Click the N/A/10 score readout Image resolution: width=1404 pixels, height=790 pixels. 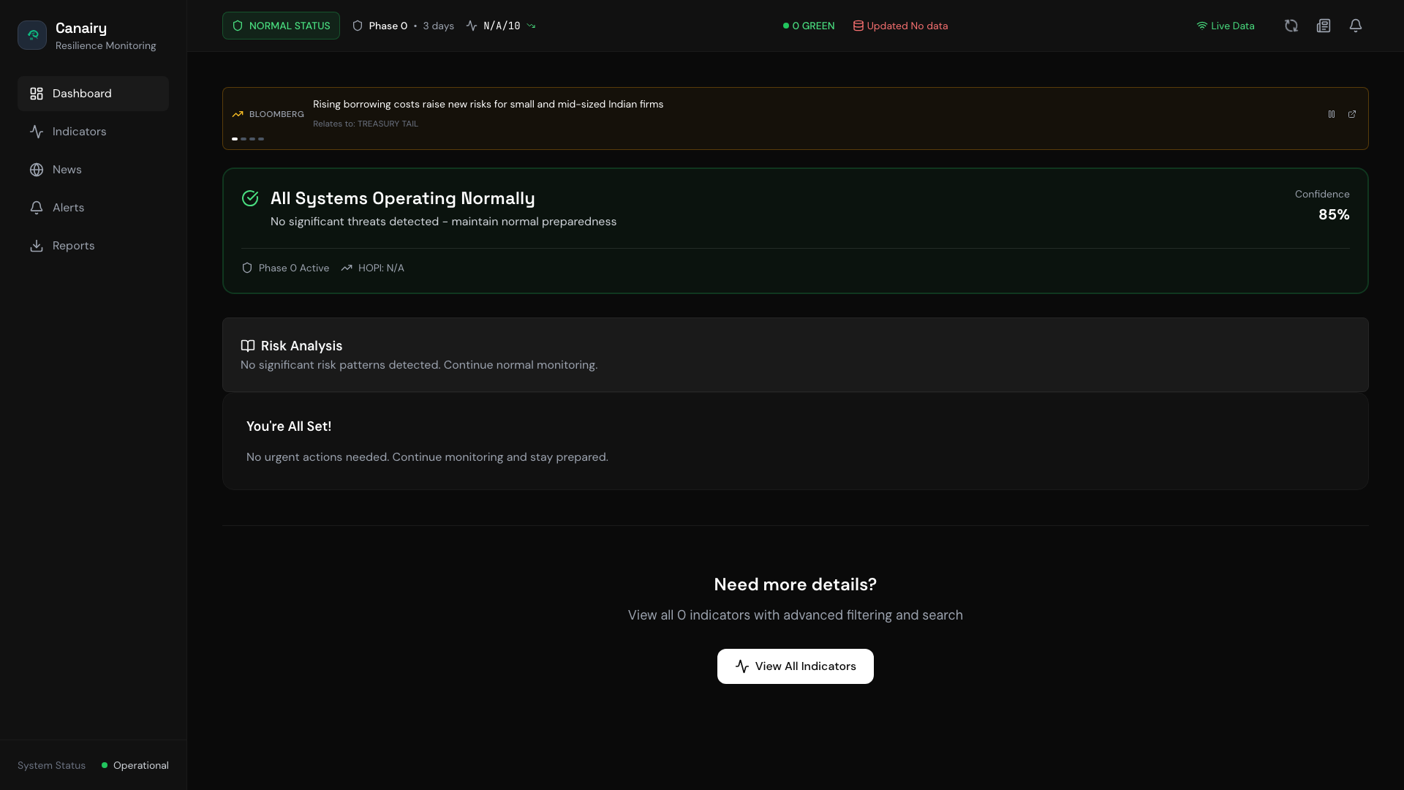(502, 26)
